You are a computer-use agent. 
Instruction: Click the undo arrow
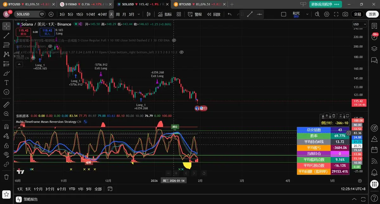[x=230, y=14]
